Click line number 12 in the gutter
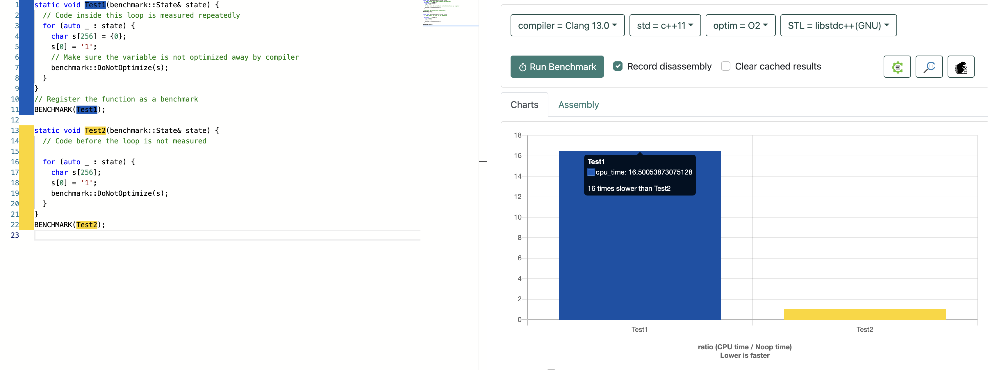 (15, 120)
